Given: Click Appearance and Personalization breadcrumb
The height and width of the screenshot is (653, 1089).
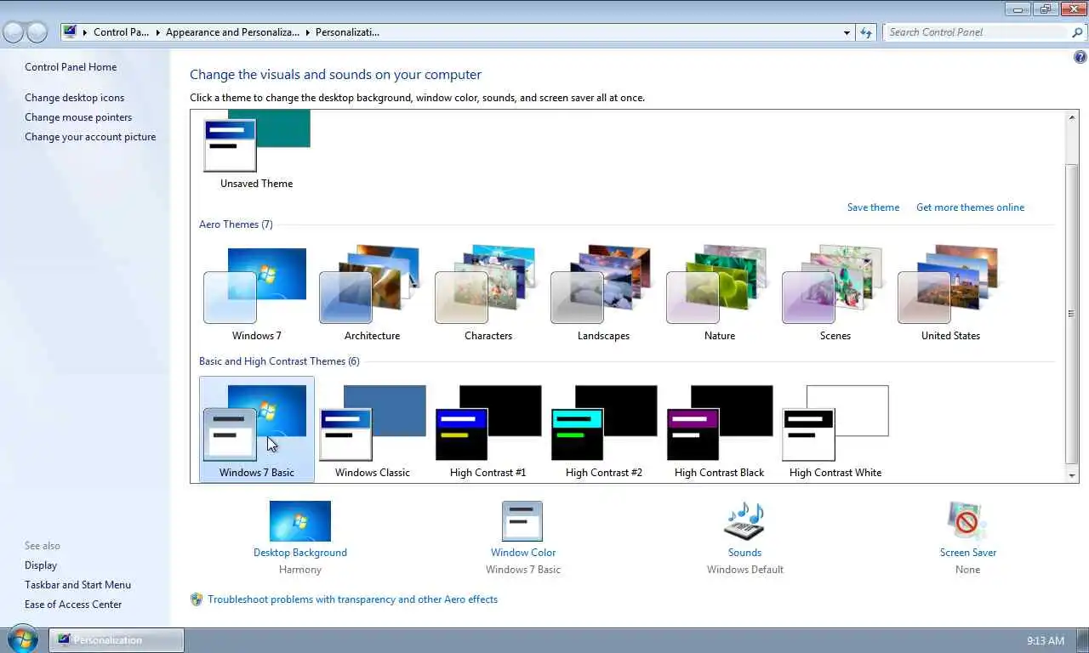Looking at the screenshot, I should coord(232,32).
